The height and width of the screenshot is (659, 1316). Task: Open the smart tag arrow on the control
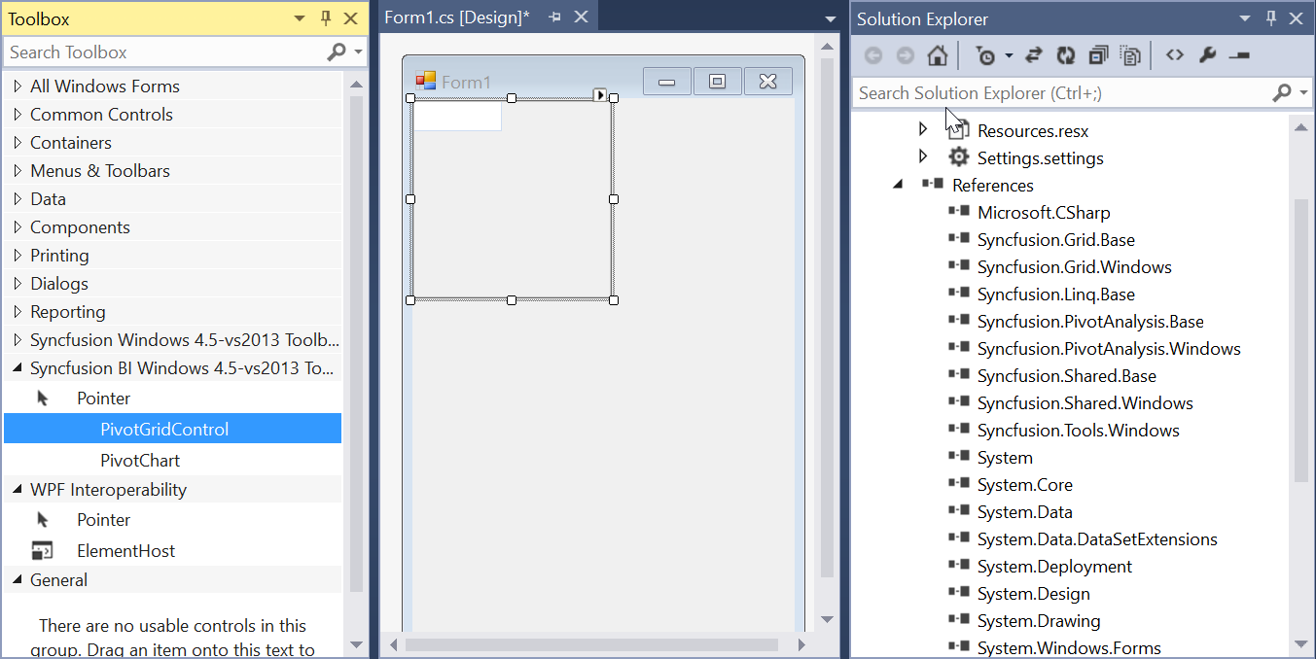tap(600, 94)
